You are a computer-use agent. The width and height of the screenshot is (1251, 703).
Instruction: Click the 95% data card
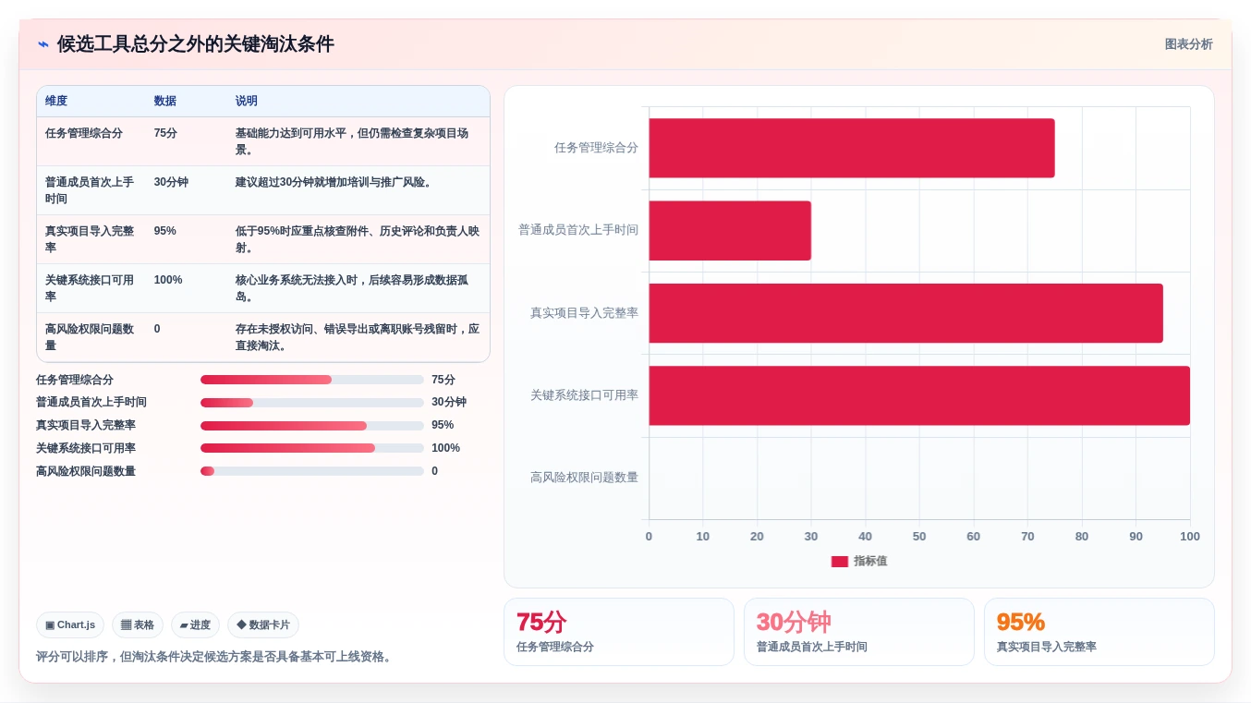point(1099,632)
